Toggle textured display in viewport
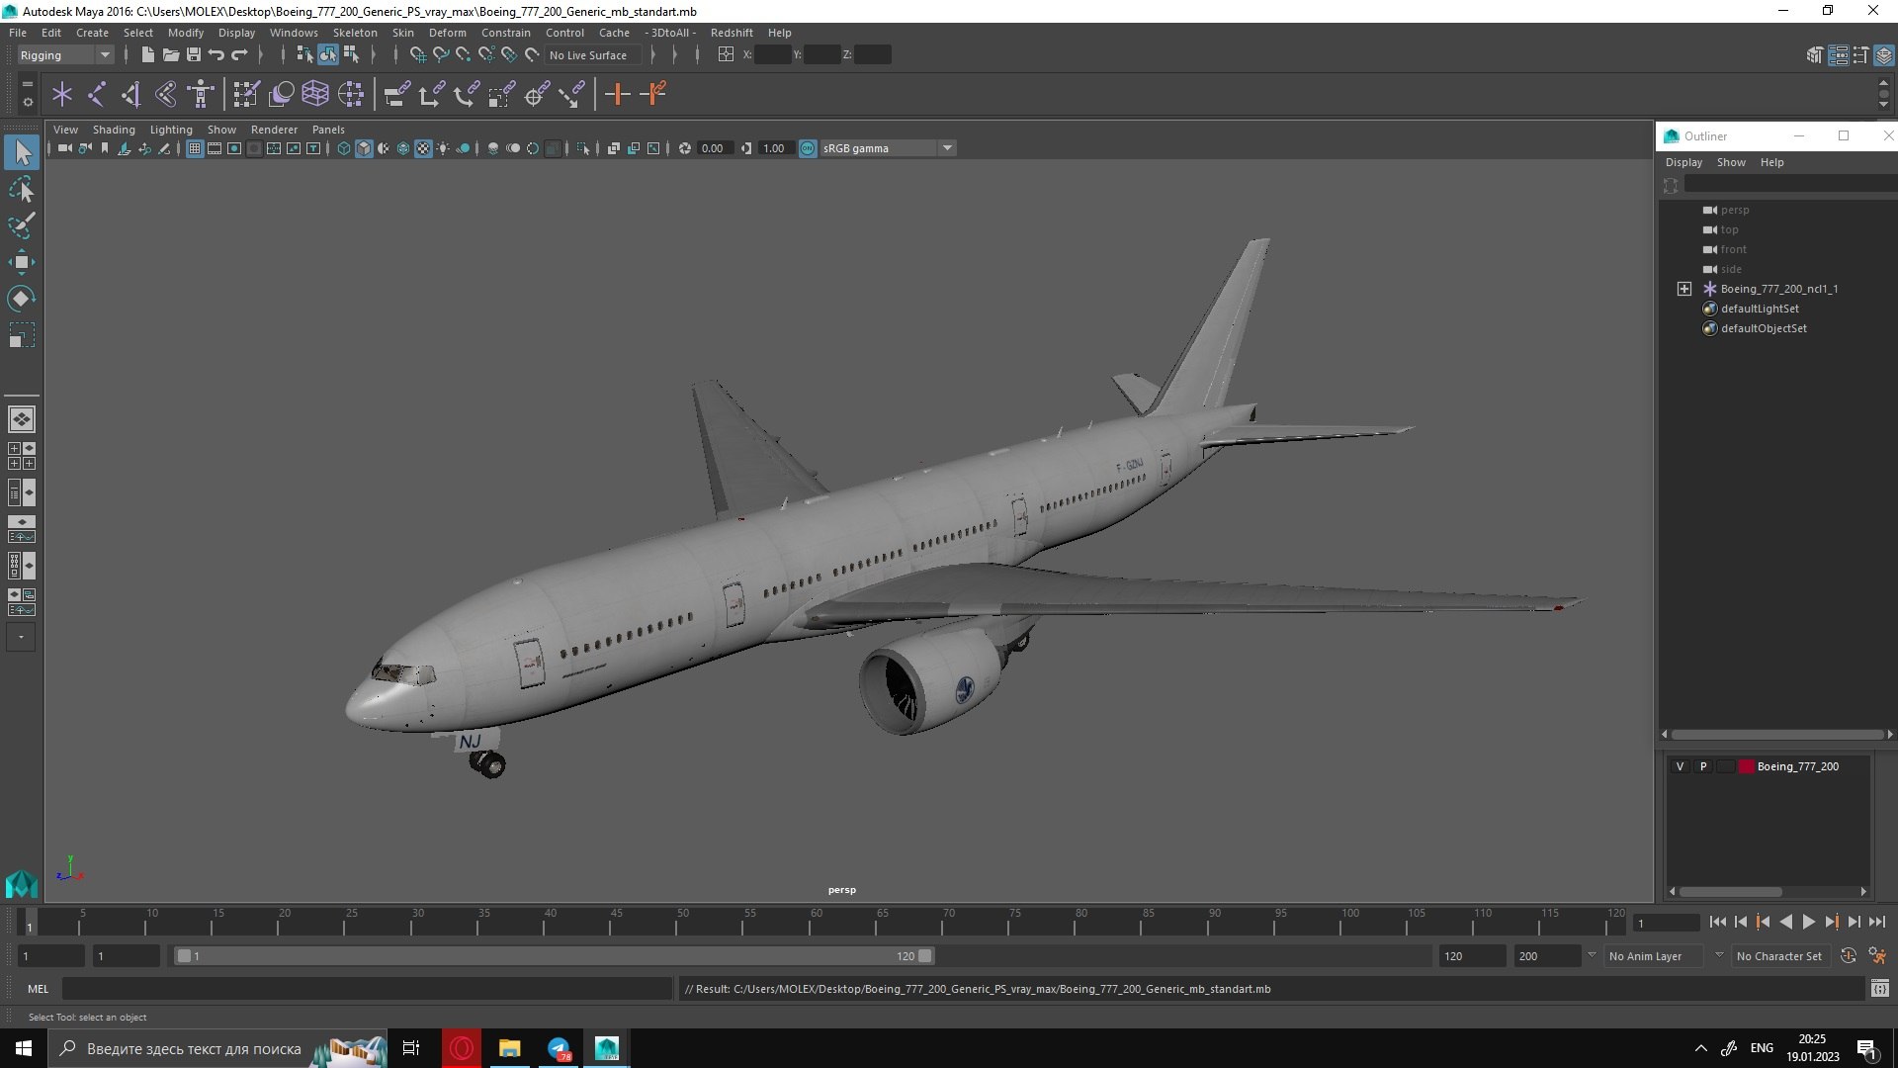Screen dimensions: 1898x1068 (423, 148)
